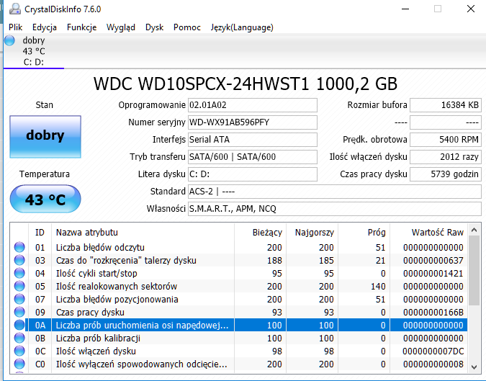Screen dimensions: 486x381
Task: Click the Rozmiar bufora value 16384 KB
Action: [x=446, y=105]
